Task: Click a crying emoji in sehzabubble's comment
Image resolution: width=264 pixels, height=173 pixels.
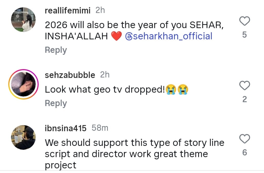Action: [x=170, y=89]
